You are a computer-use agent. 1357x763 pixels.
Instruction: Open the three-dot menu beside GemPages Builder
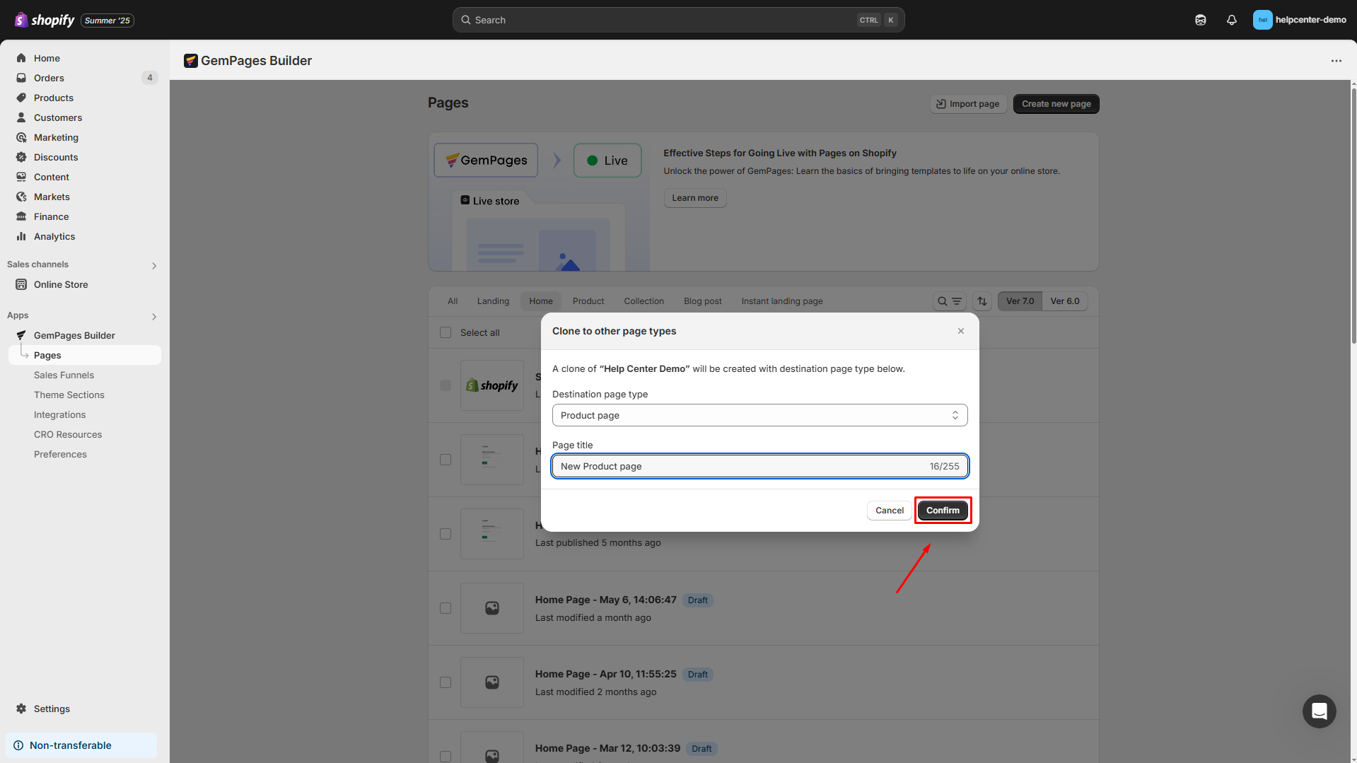(1336, 61)
